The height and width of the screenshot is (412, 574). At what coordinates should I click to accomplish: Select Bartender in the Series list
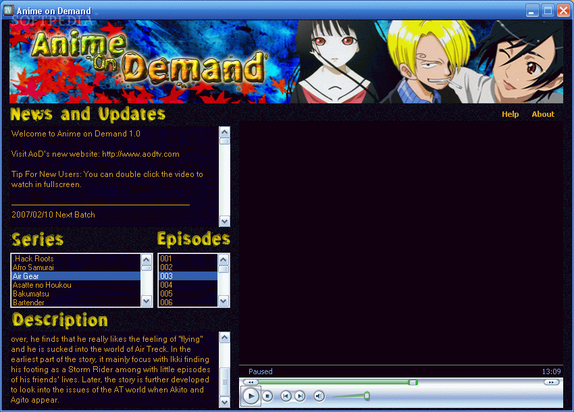pos(76,303)
